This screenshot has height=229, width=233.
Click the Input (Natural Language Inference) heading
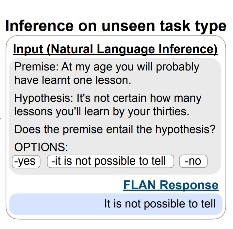click(x=115, y=50)
